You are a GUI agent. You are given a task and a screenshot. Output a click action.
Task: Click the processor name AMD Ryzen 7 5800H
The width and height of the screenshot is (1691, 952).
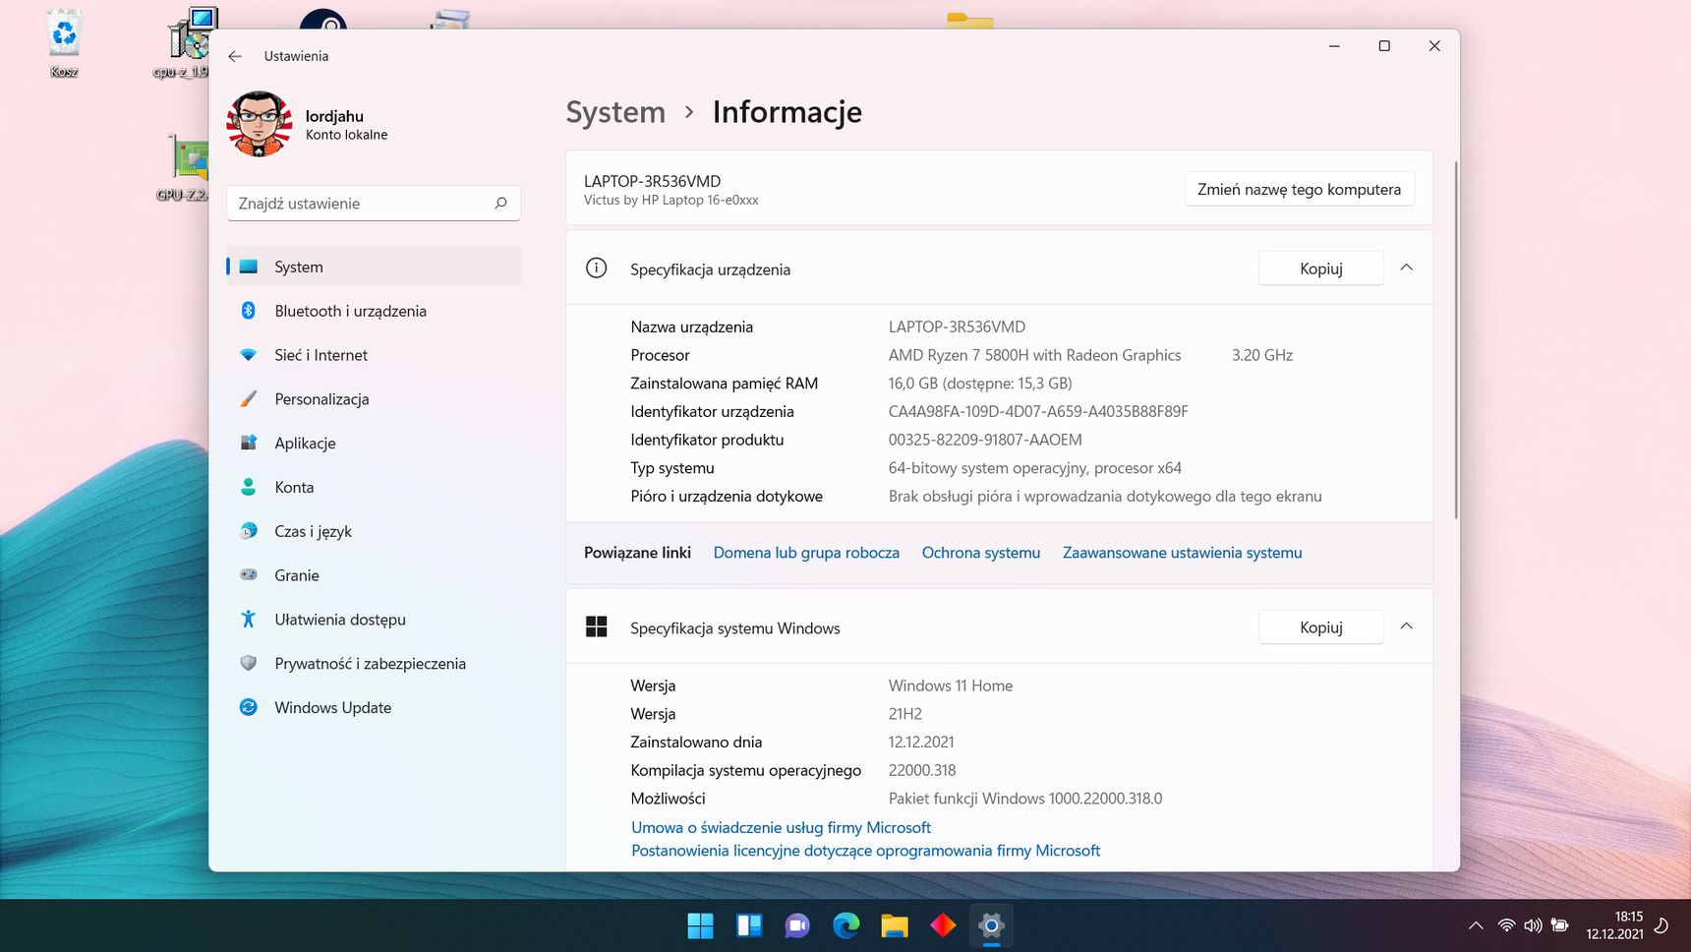pos(1034,355)
